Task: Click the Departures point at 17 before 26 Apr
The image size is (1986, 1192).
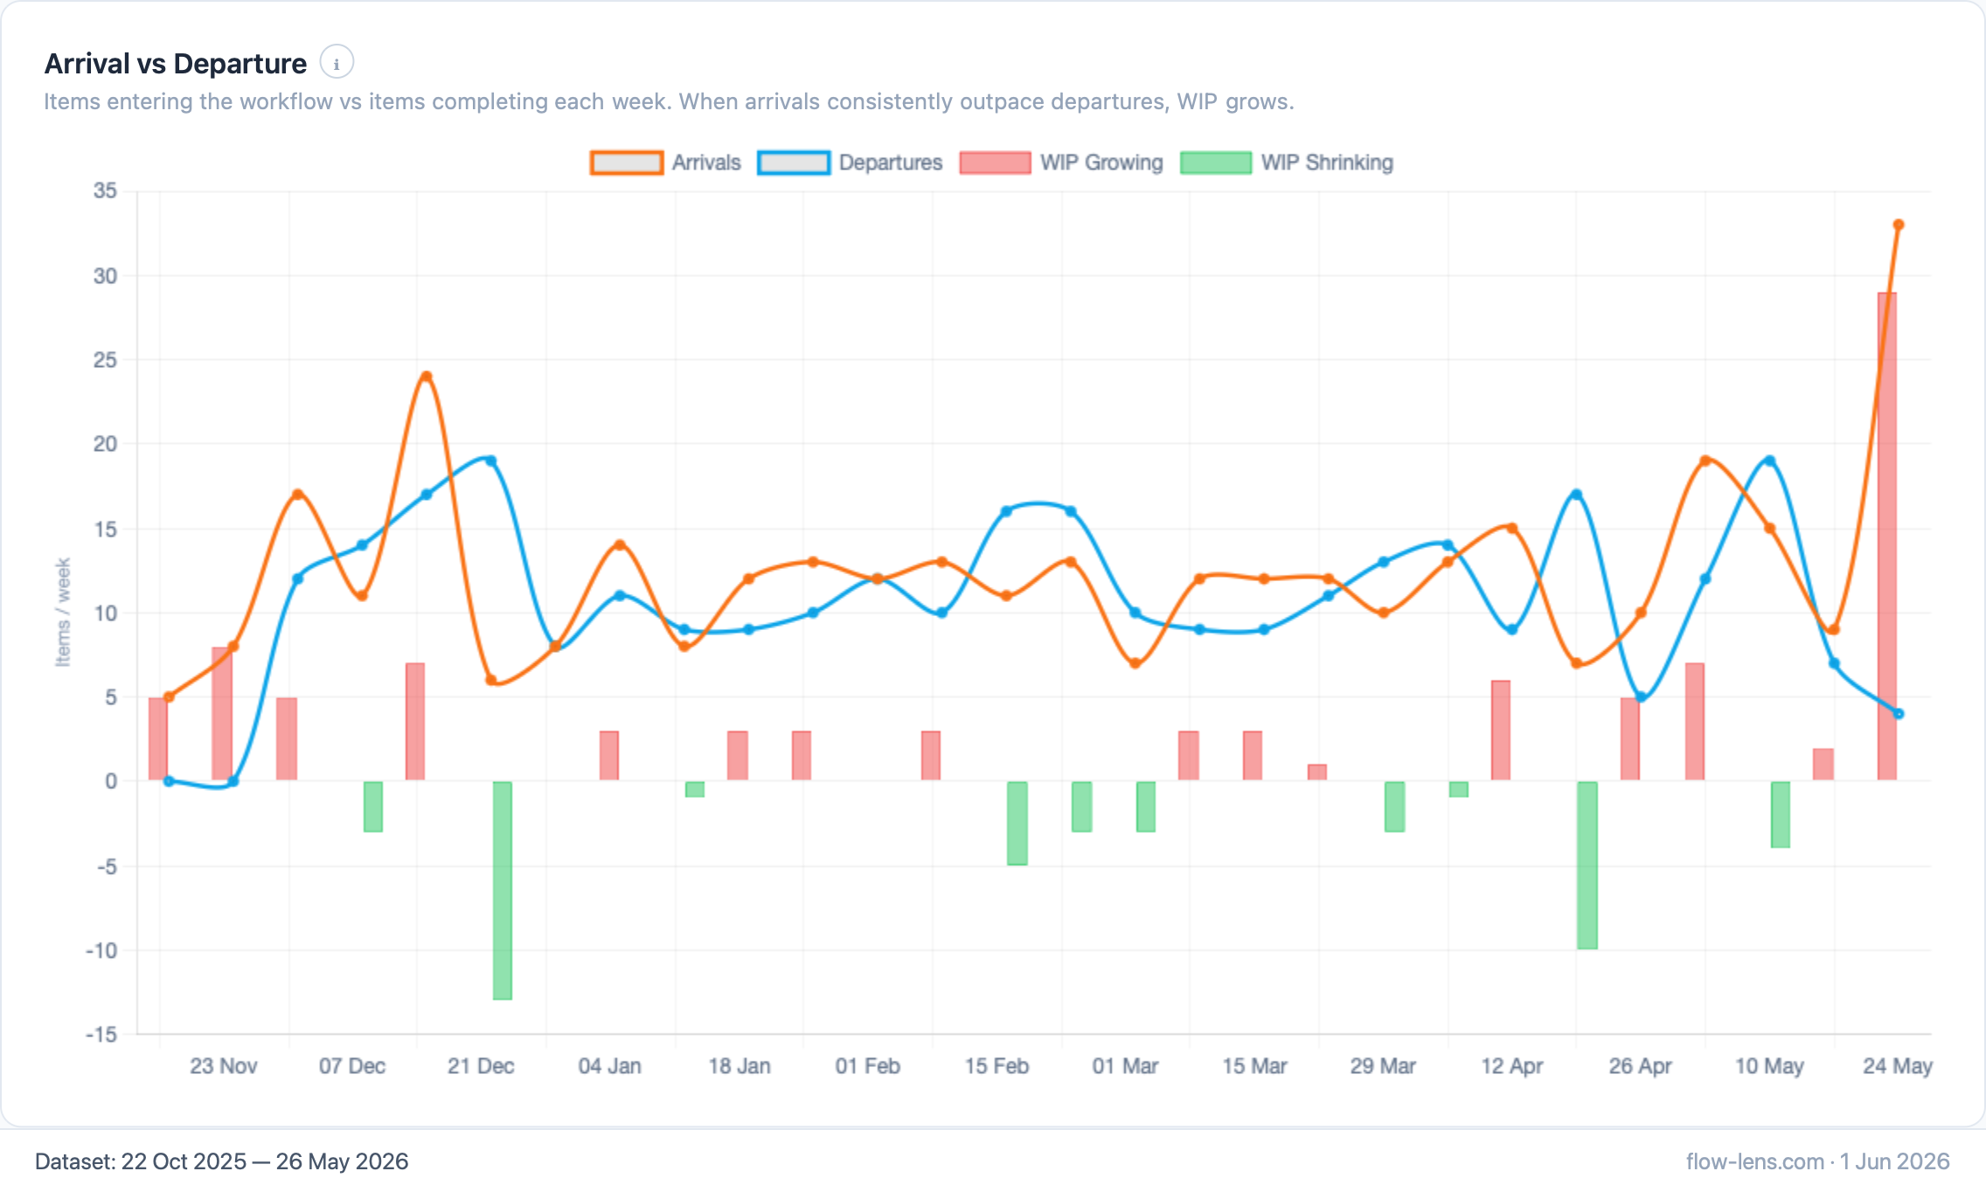Action: coord(1577,494)
